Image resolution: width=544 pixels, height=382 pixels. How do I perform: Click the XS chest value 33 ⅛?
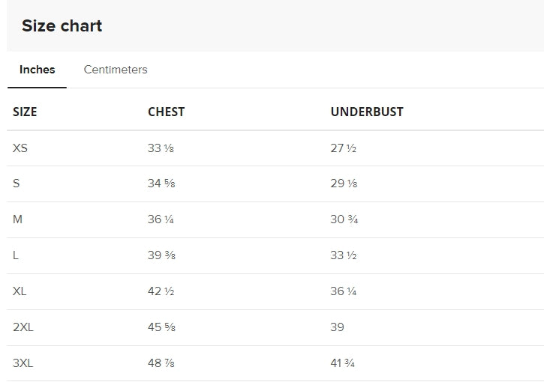point(161,148)
